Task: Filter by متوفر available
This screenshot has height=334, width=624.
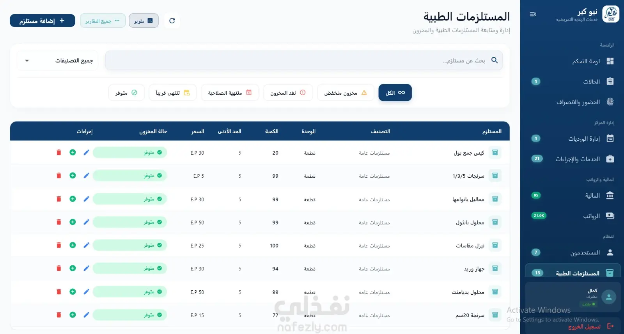Action: tap(126, 93)
